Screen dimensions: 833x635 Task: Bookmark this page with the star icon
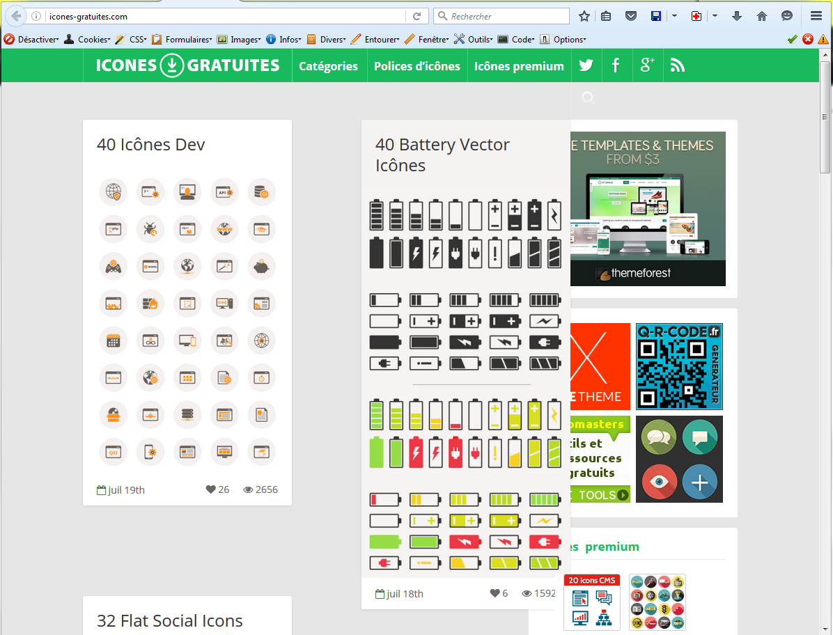584,16
